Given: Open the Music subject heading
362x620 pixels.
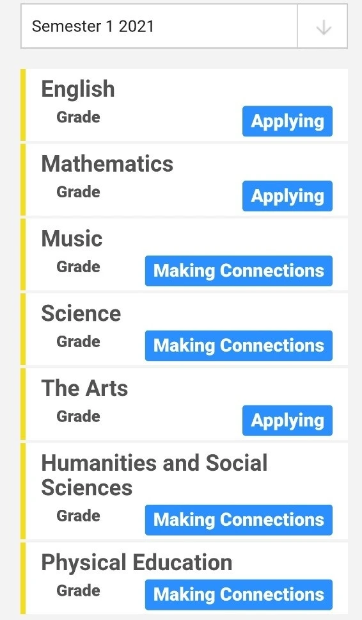Looking at the screenshot, I should pos(72,238).
